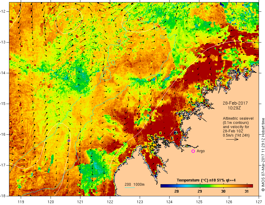Viewport: 265px width, 205px height.
Task: Click the velocity scale arrow in legend
Action: click(232, 139)
